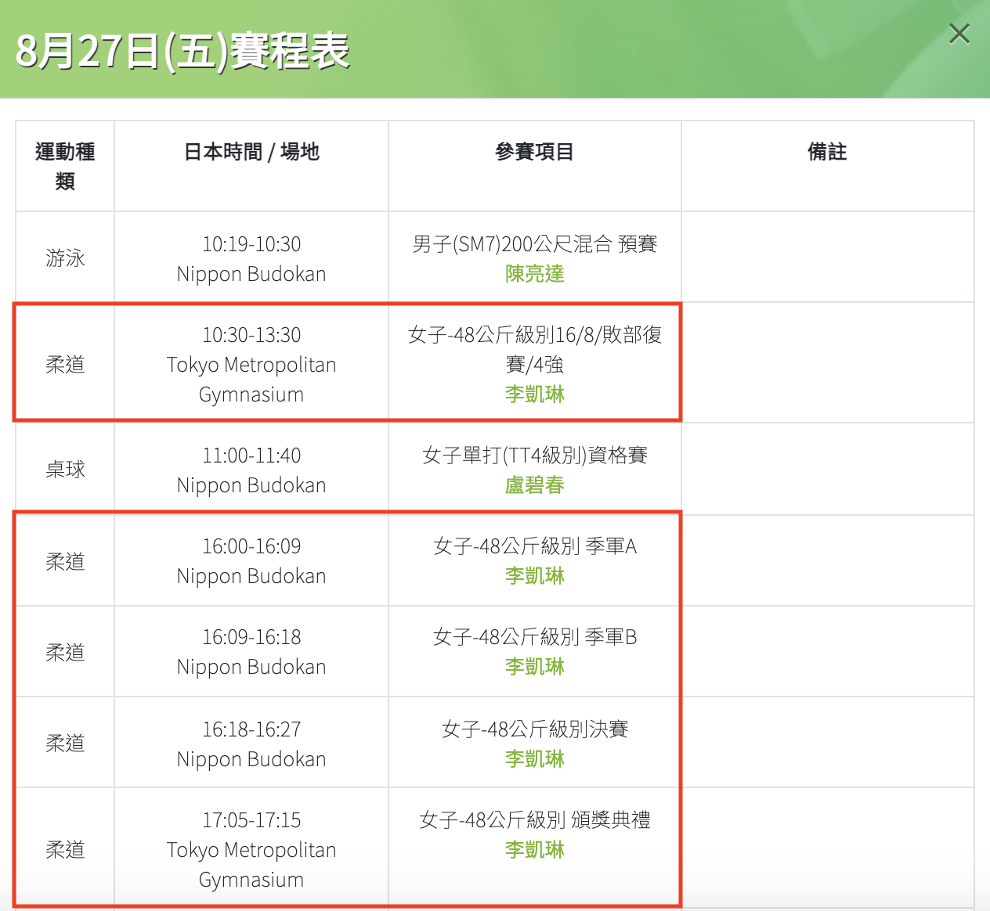Click the 8月27日(五)賽程表 title
This screenshot has height=911, width=990.
[182, 52]
